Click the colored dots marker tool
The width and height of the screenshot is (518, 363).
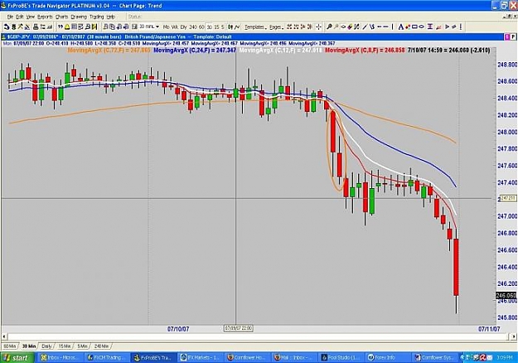[x=408, y=27]
